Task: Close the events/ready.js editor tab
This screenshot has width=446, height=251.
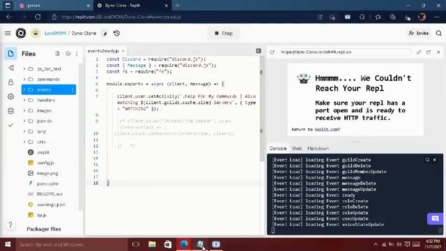Action: 123,51
